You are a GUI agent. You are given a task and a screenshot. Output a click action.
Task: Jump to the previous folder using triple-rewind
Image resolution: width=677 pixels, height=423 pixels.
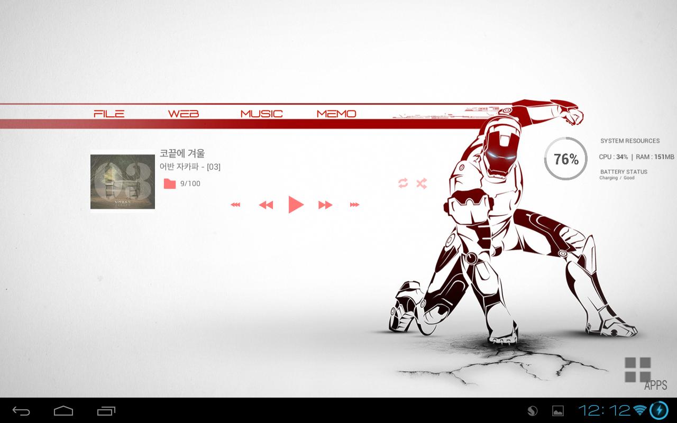[x=236, y=205]
